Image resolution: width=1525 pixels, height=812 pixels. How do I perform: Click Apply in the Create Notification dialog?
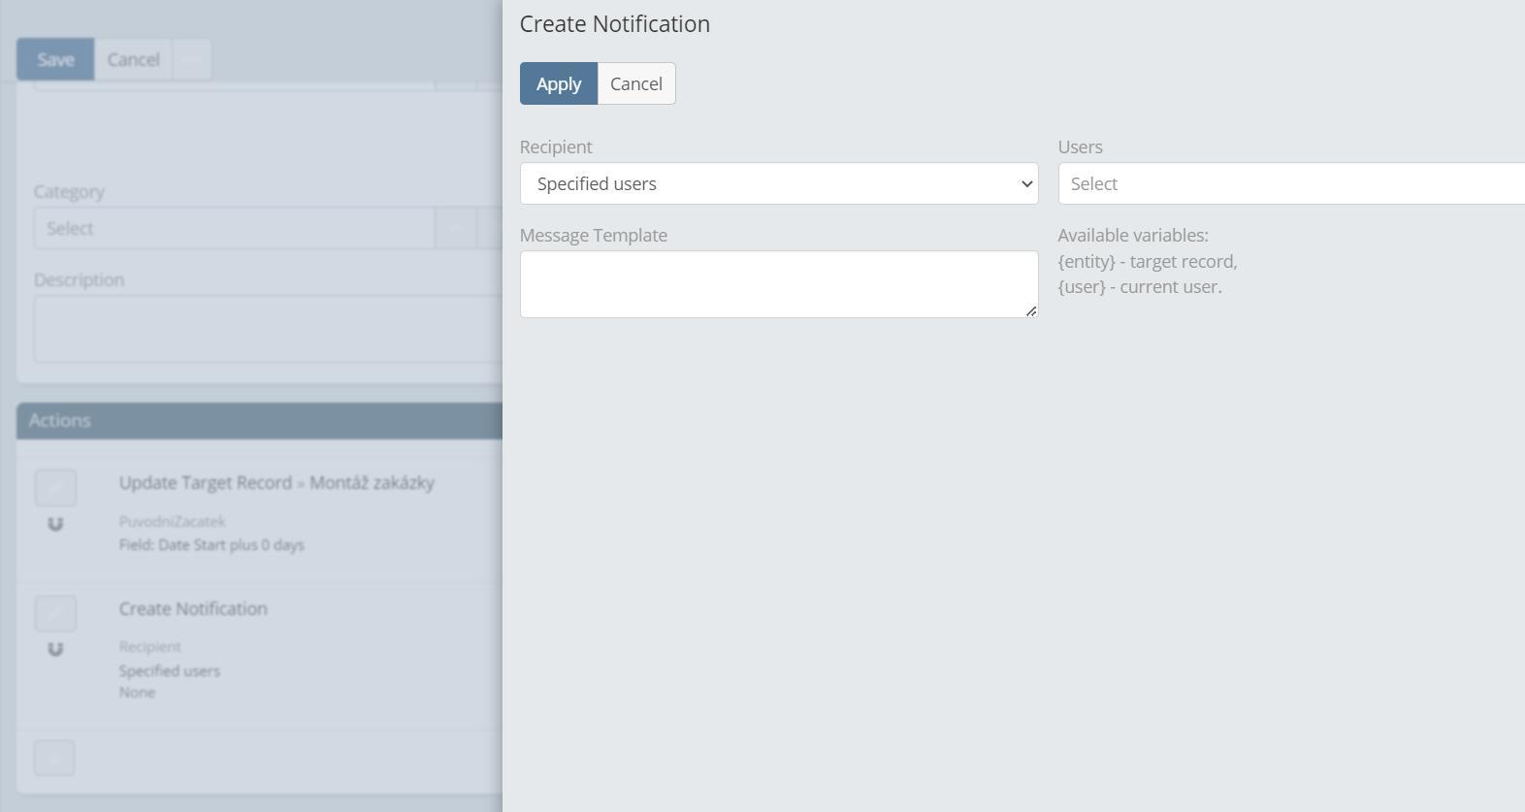[559, 84]
